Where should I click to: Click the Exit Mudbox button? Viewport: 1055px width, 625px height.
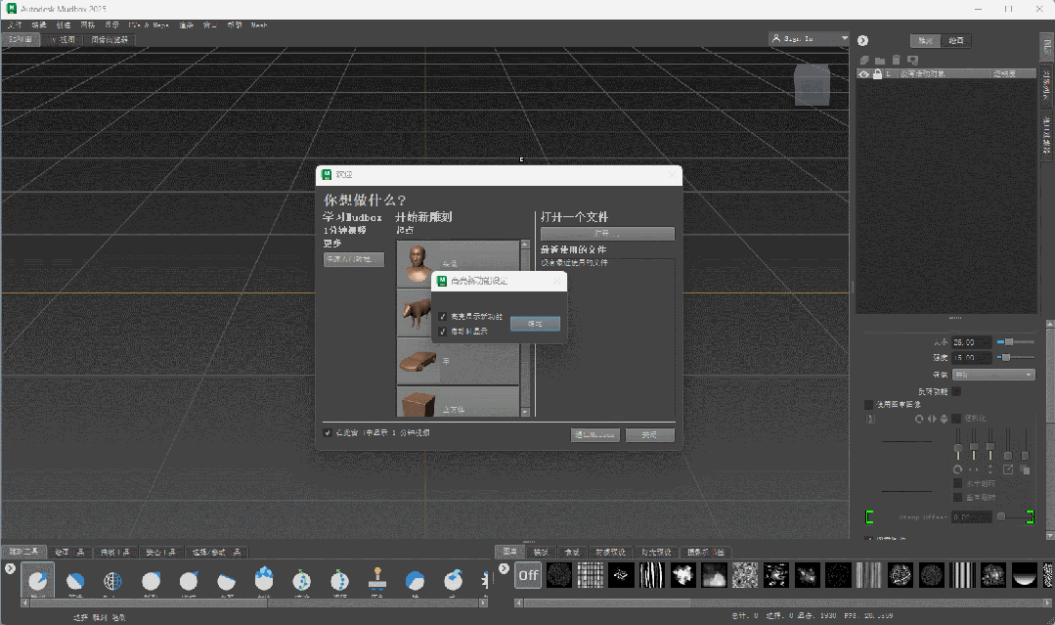pyautogui.click(x=594, y=434)
